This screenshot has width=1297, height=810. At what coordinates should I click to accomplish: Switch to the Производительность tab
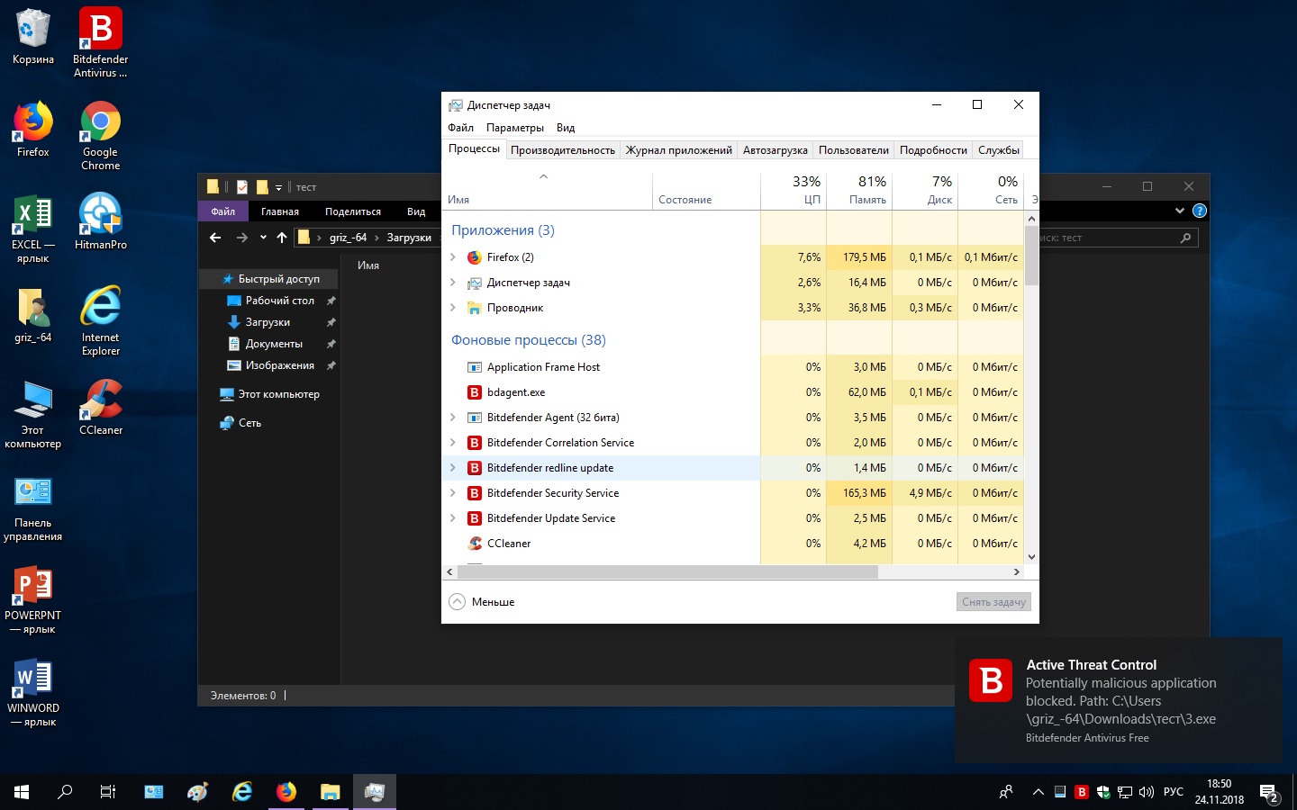pyautogui.click(x=562, y=150)
